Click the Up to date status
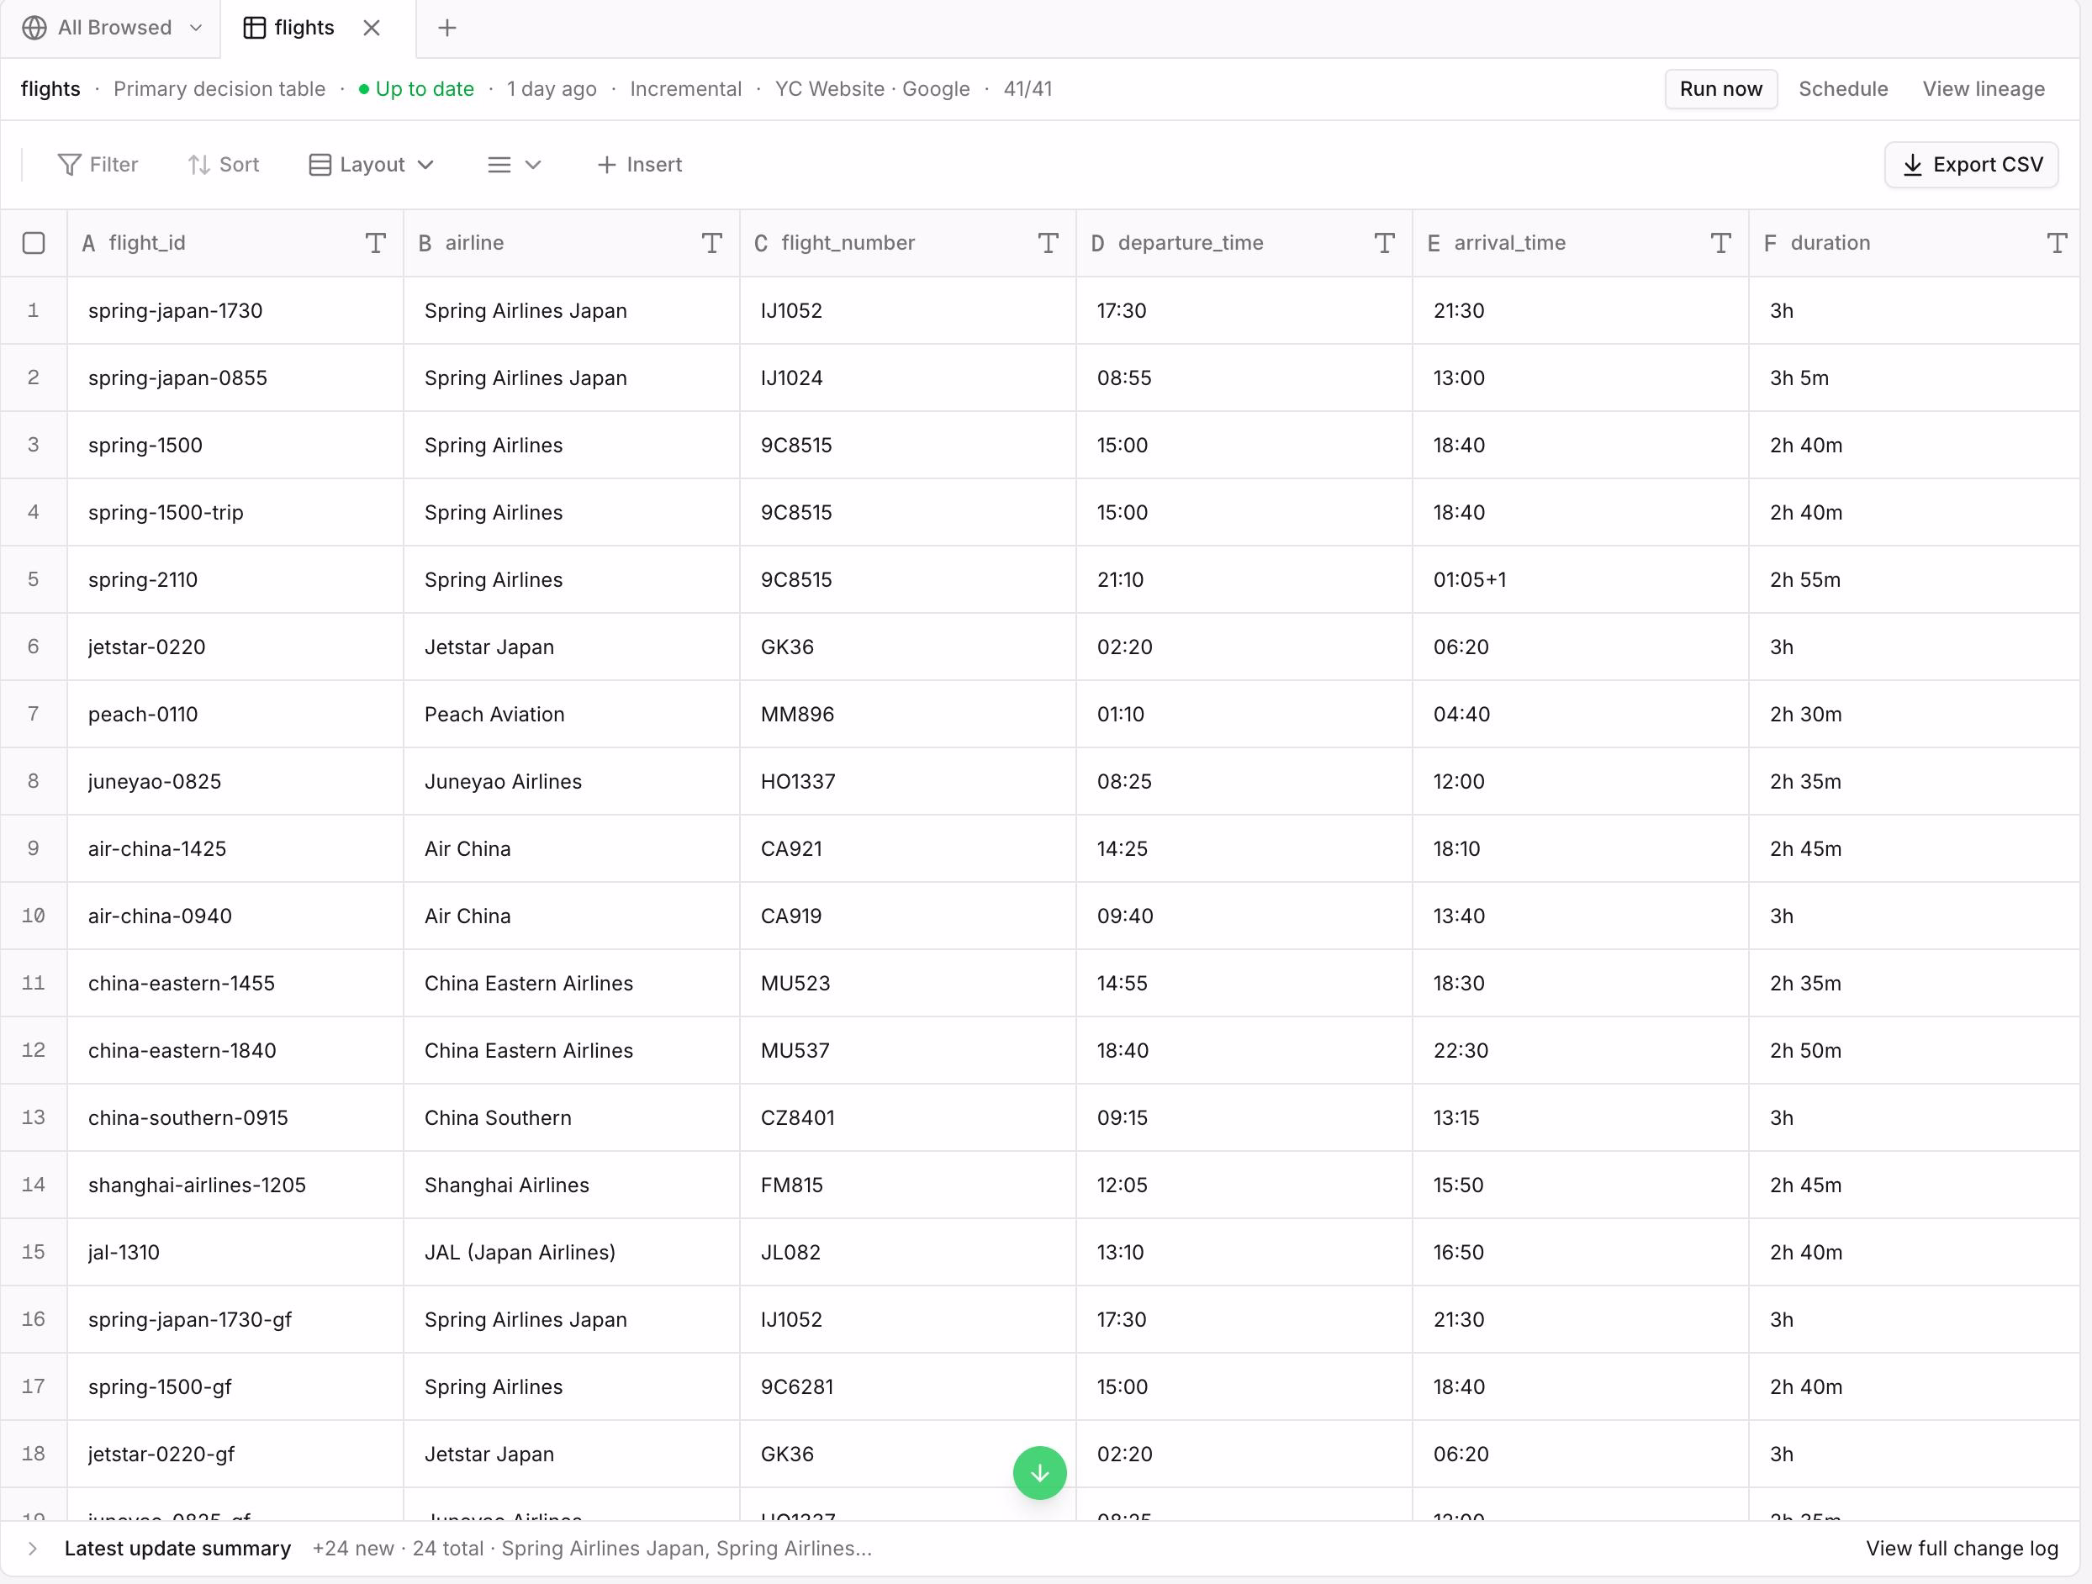 click(x=416, y=89)
